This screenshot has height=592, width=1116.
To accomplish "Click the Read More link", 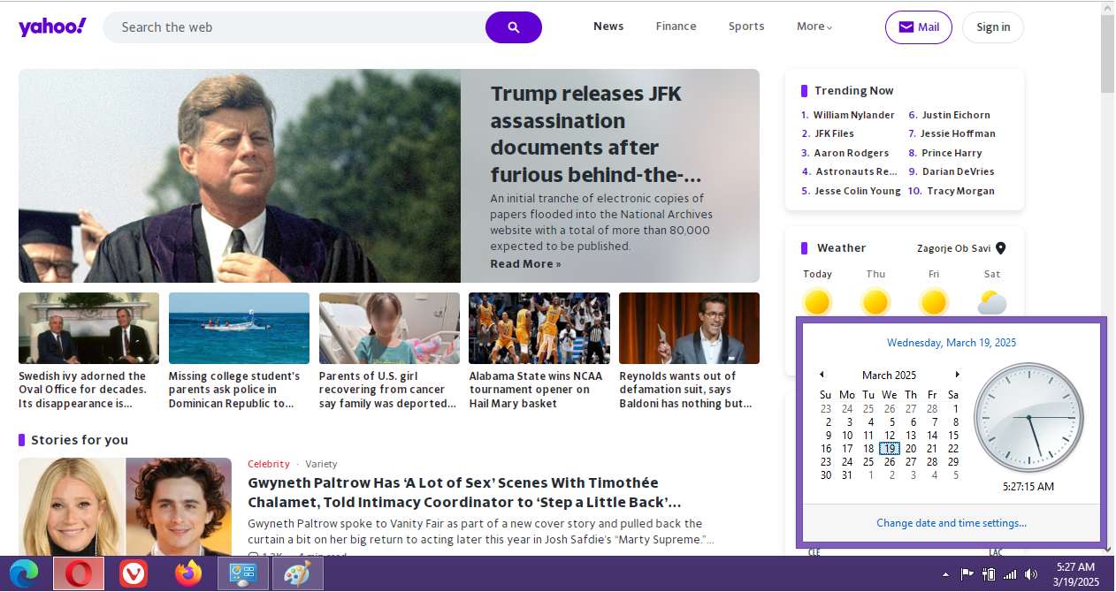I will pyautogui.click(x=525, y=264).
